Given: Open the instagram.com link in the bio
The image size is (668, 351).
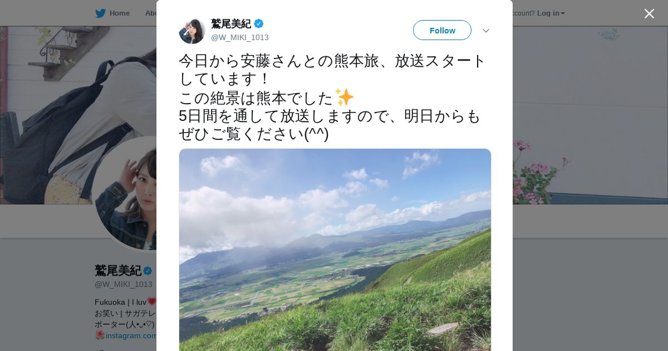Looking at the screenshot, I should click(x=131, y=335).
